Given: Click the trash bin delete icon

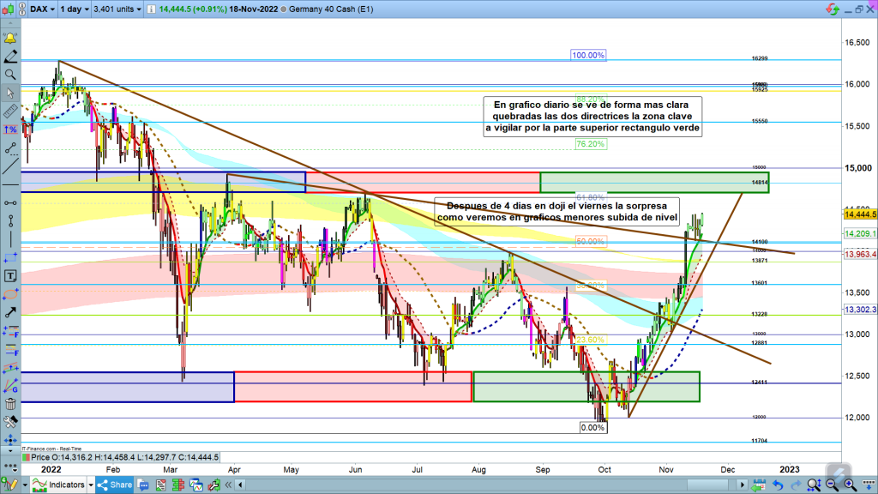Looking at the screenshot, I should point(10,404).
